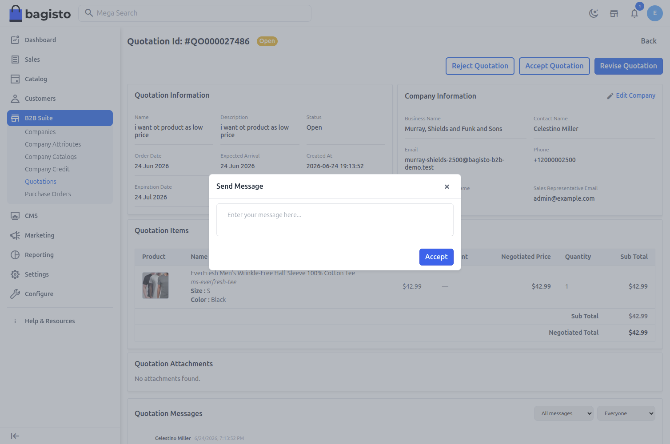Go to Purchase Orders submenu
This screenshot has width=670, height=444.
point(48,194)
